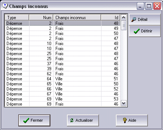Select the Ville row with Num 69
163x130 pixels.
63,99
